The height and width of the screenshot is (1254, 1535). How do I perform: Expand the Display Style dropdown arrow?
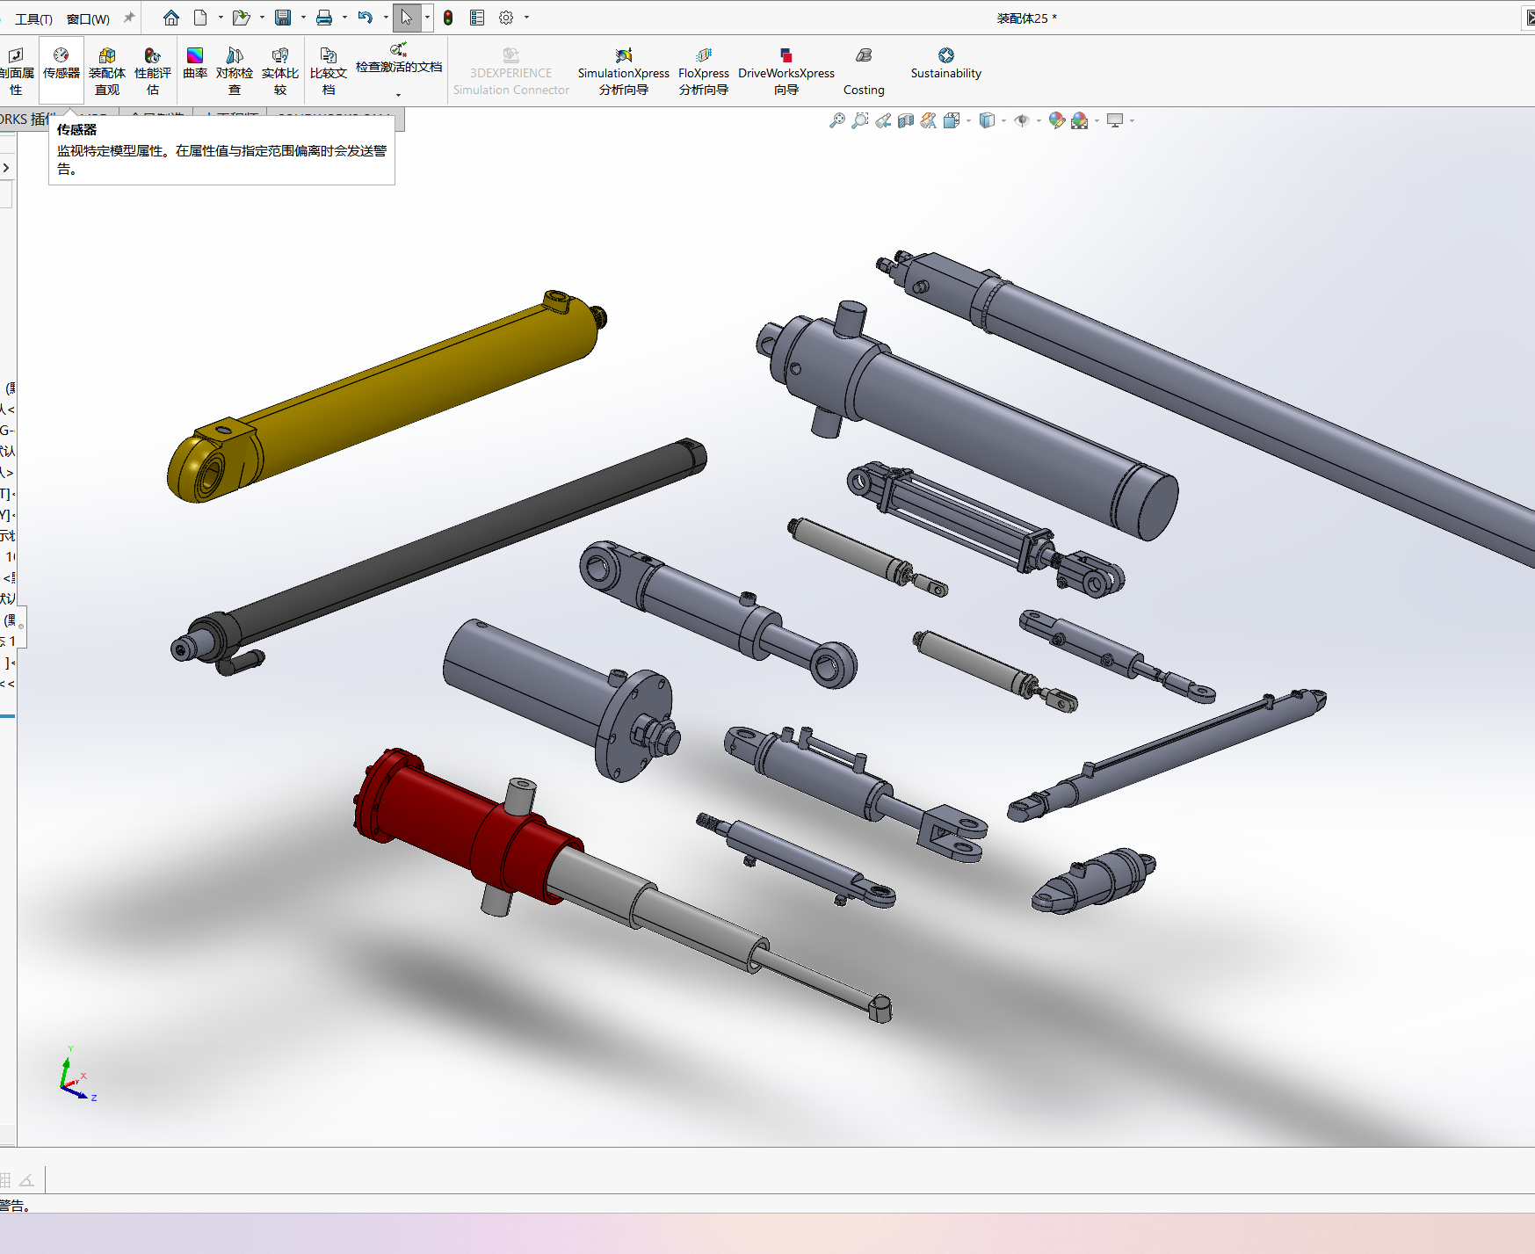1003,121
